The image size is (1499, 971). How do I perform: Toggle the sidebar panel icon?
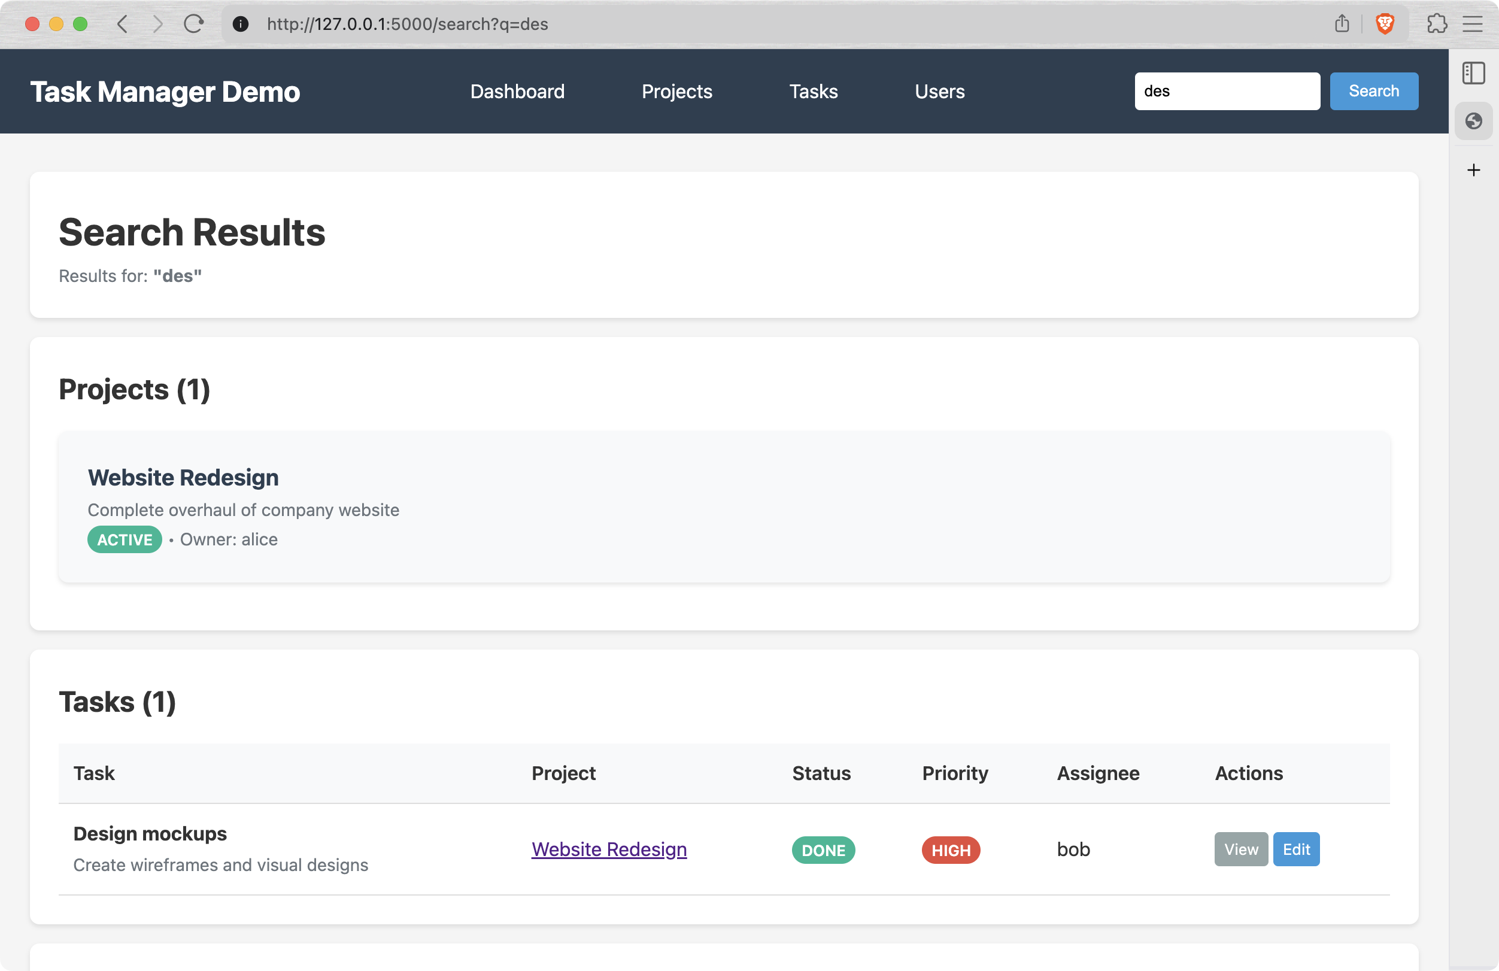click(1473, 72)
